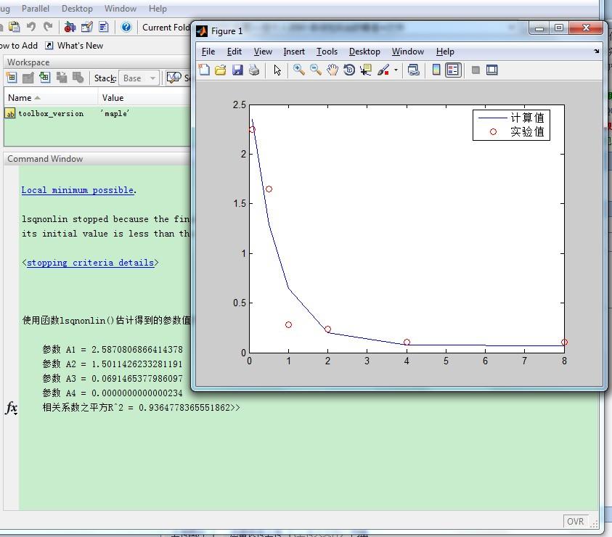Image resolution: width=612 pixels, height=537 pixels.
Task: Click How to Add shortcut
Action: click(x=19, y=46)
